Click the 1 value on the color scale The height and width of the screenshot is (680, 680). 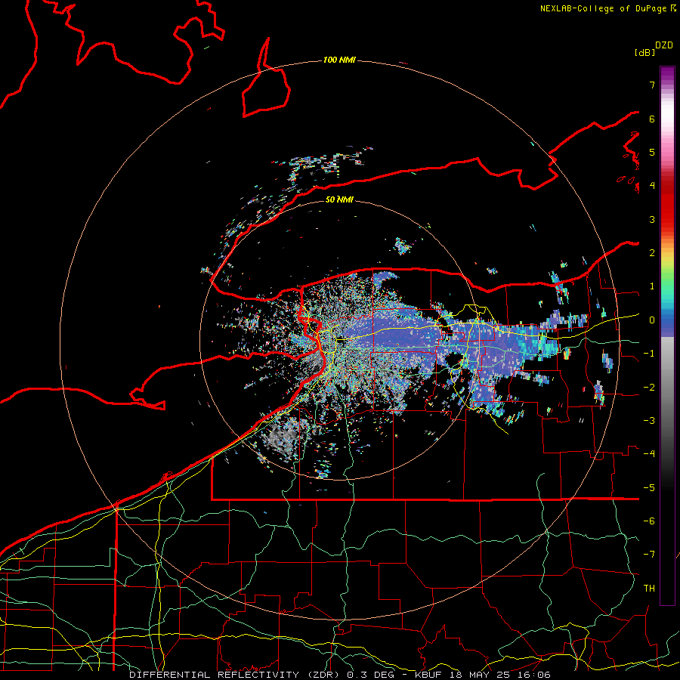652,286
